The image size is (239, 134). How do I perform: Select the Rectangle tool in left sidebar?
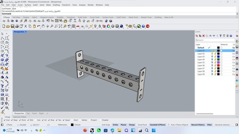click(x=7, y=47)
